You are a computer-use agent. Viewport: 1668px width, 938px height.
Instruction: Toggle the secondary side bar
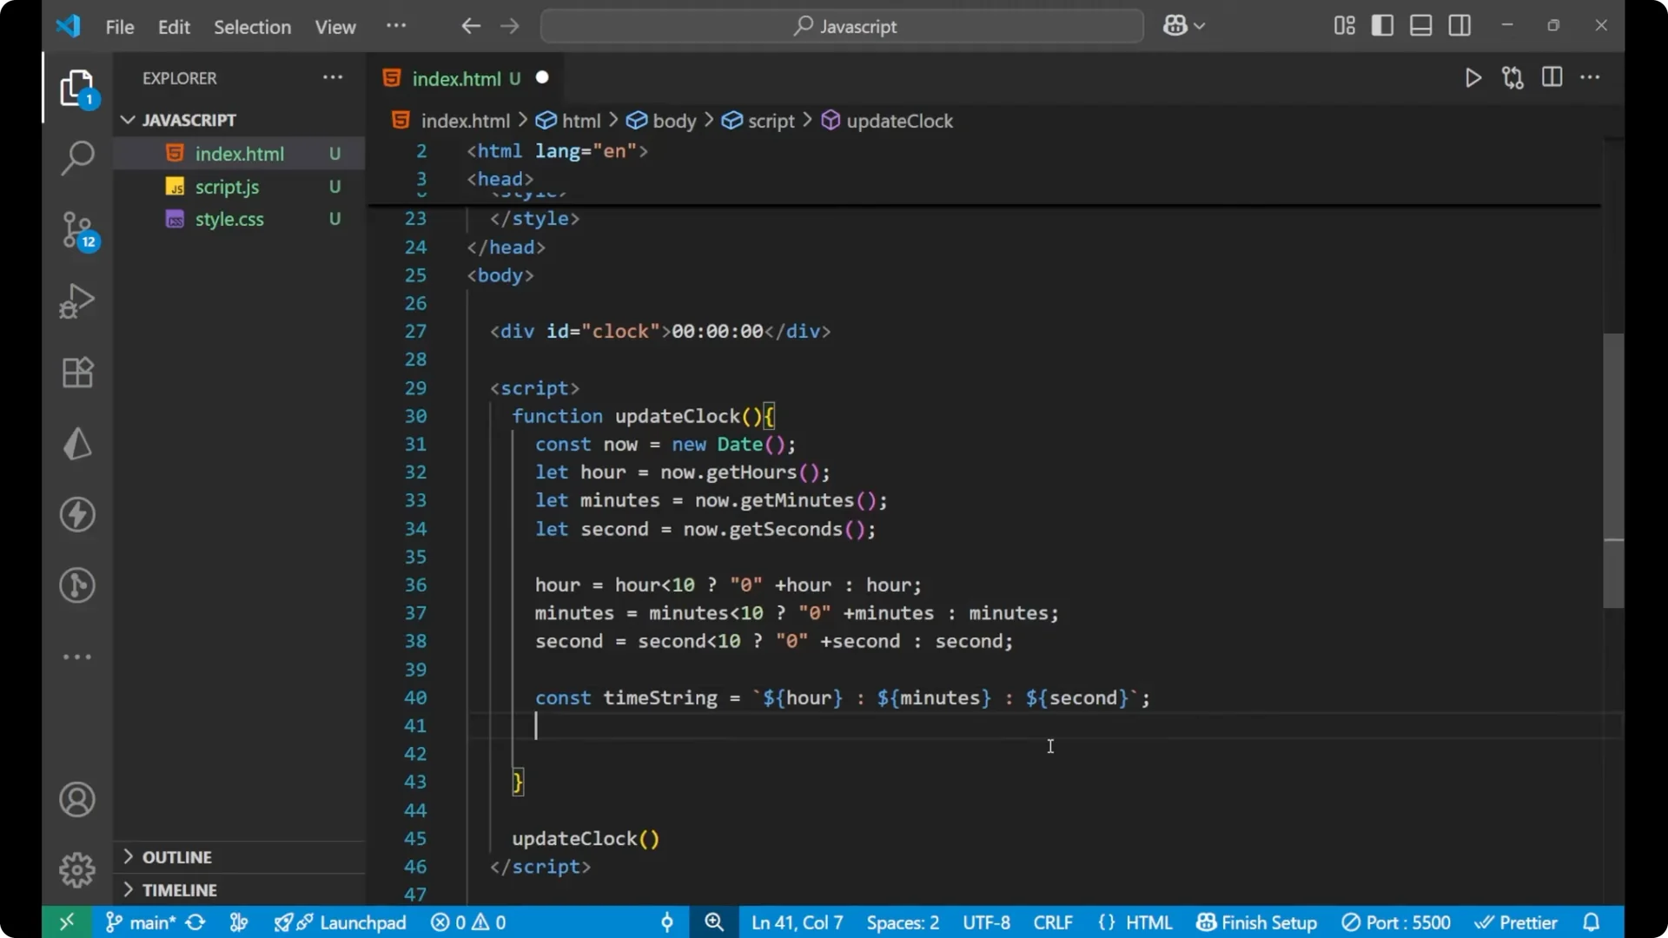(x=1459, y=25)
